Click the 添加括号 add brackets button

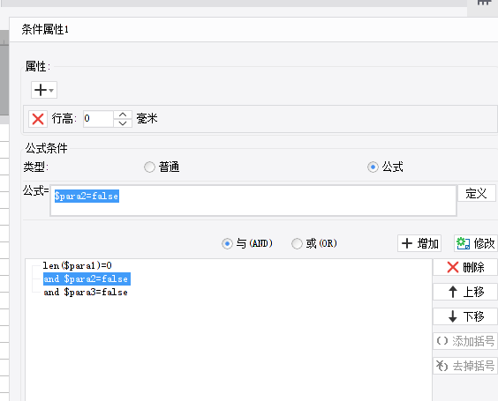(465, 341)
